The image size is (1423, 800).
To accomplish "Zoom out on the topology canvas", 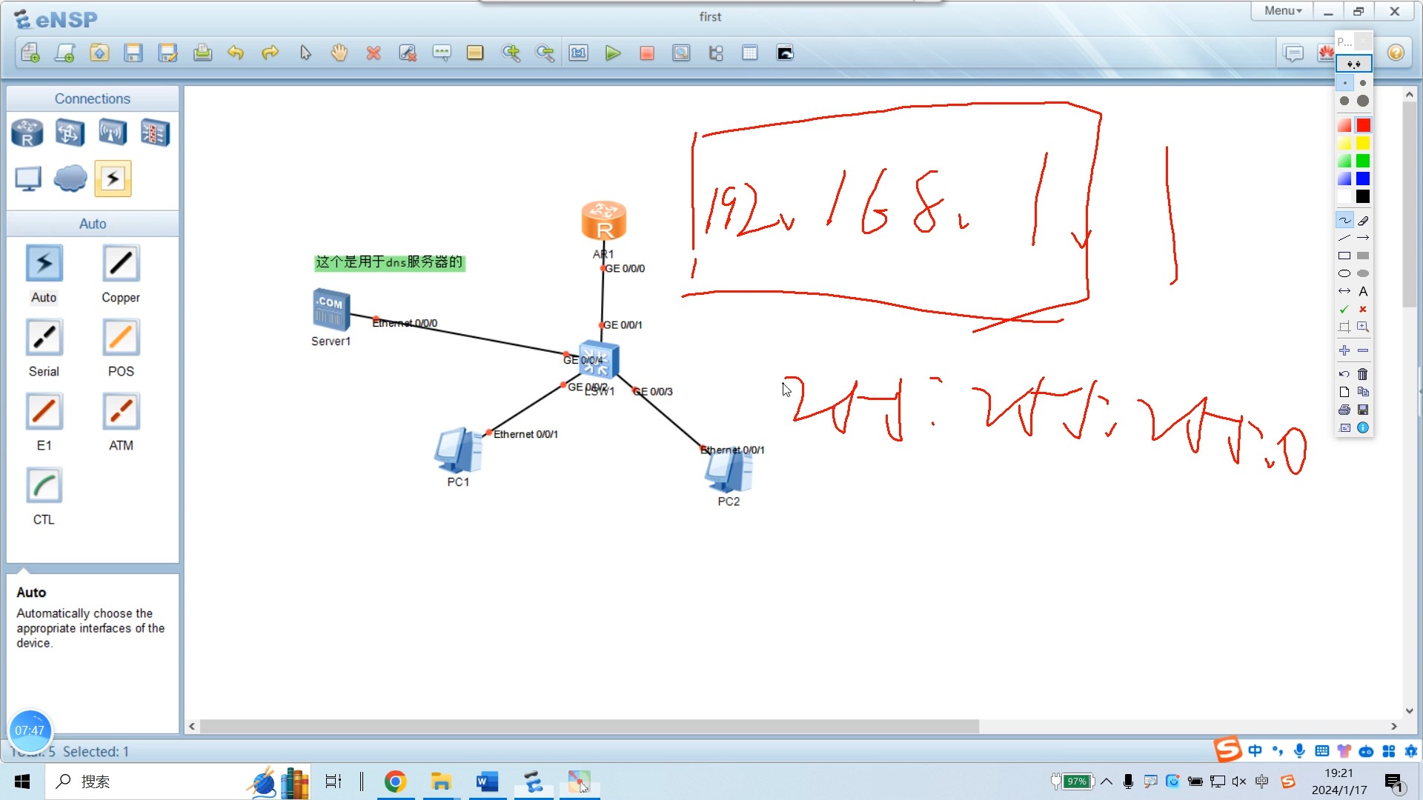I will pyautogui.click(x=545, y=53).
